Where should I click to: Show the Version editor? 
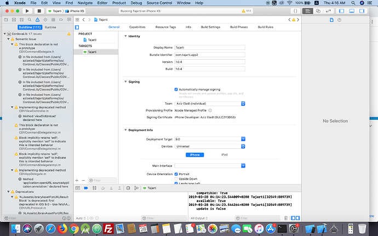pyautogui.click(x=328, y=11)
